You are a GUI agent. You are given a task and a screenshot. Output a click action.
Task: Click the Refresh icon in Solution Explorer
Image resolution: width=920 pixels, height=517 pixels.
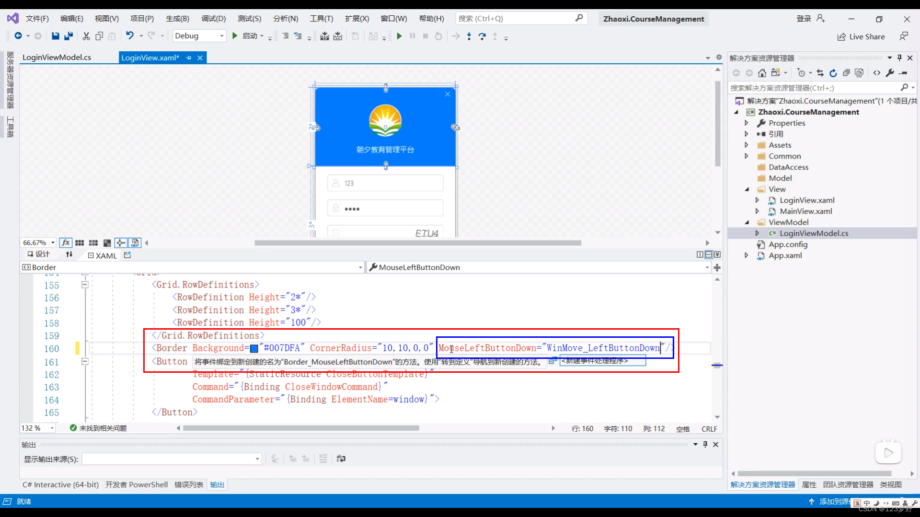pyautogui.click(x=833, y=73)
